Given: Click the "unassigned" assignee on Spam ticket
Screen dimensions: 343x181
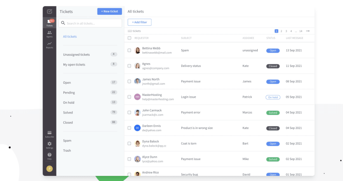Looking at the screenshot, I should pos(250,50).
